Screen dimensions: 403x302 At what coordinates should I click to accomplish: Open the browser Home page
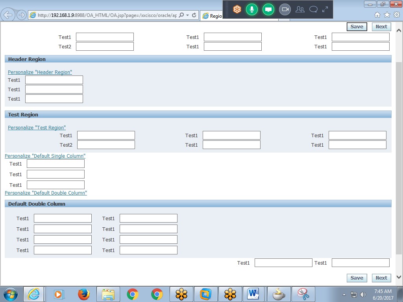click(x=377, y=15)
